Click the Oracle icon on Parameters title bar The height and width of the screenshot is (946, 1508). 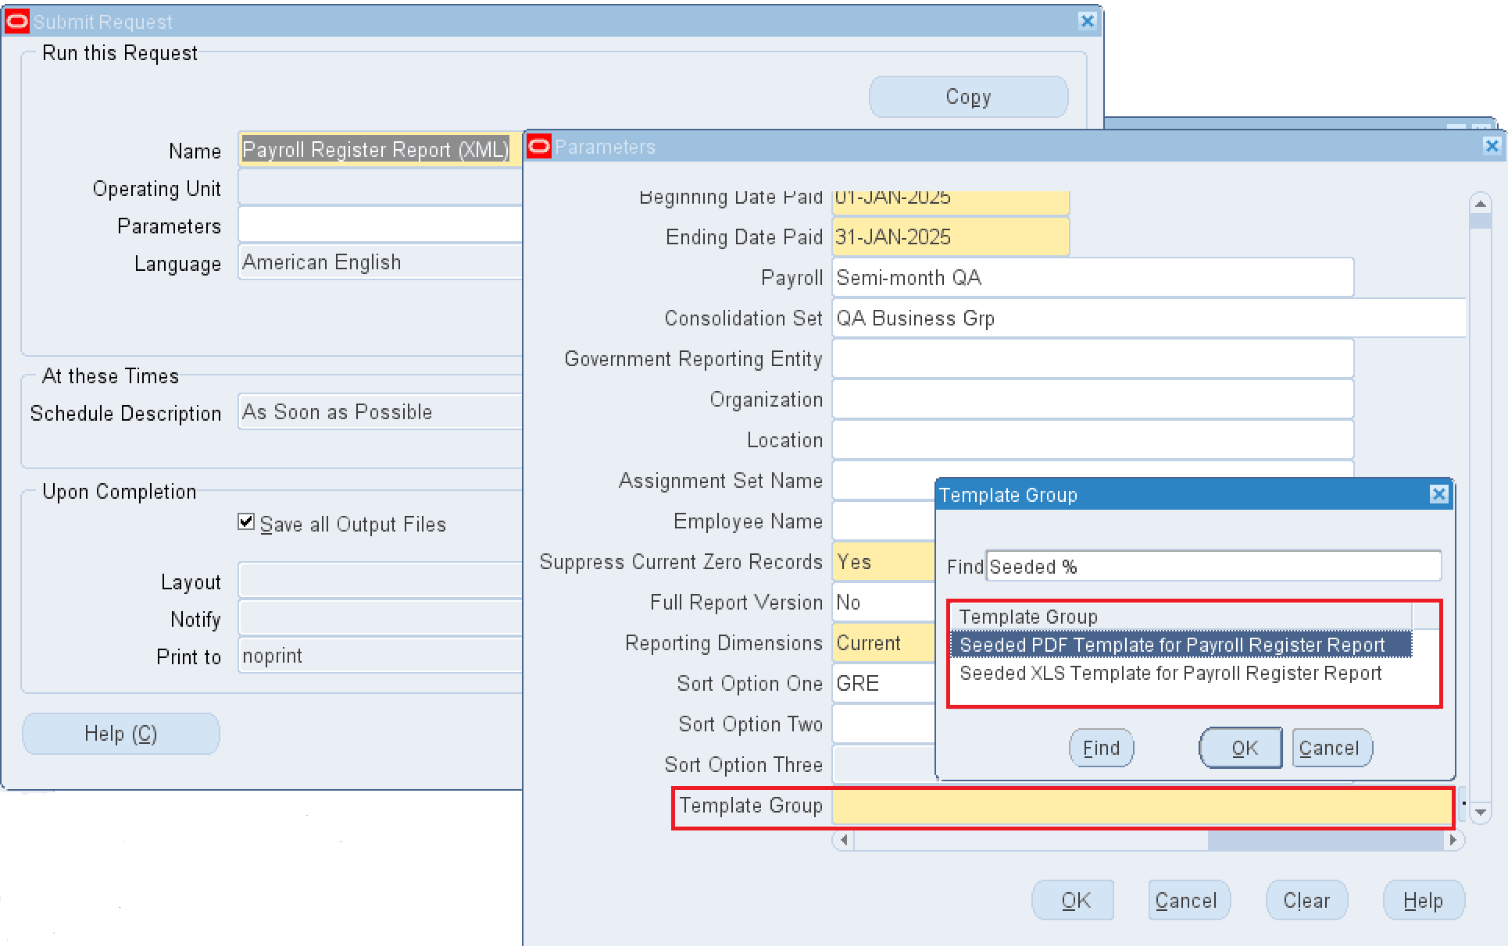click(x=538, y=146)
